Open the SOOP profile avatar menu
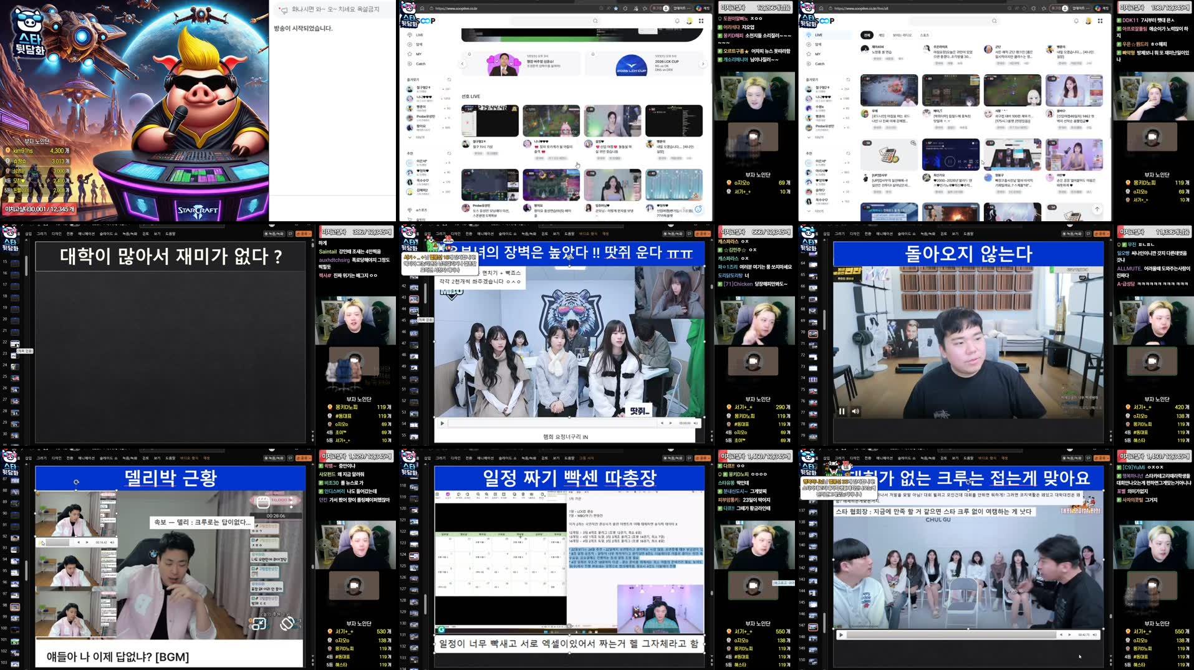 pos(689,21)
